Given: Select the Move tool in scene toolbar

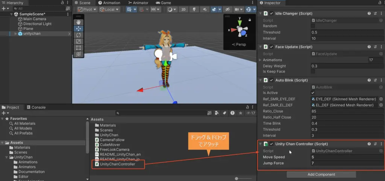Looking at the screenshot, I should click(x=79, y=29).
